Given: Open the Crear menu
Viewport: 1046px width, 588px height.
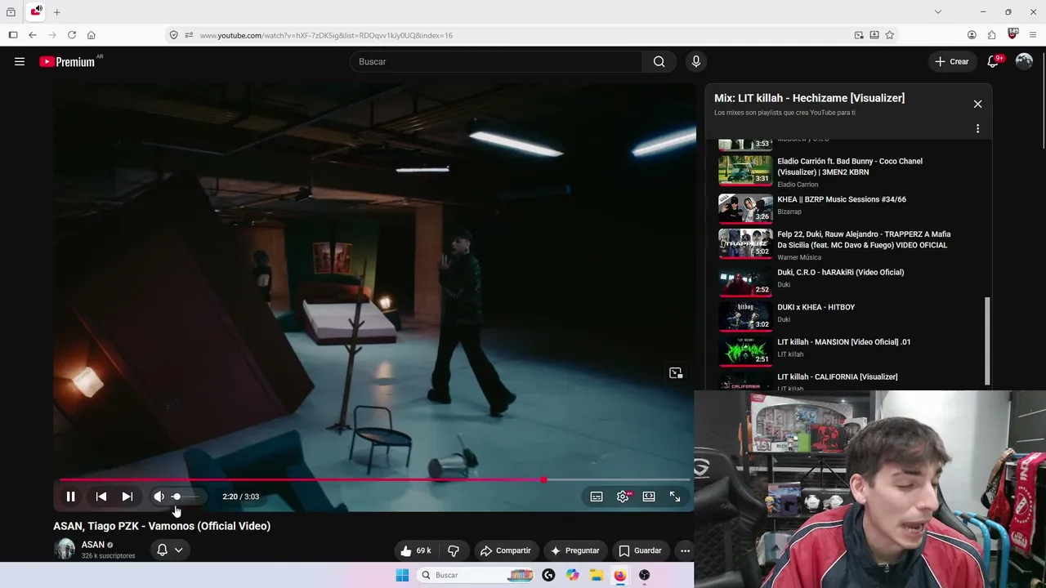Looking at the screenshot, I should click(x=952, y=61).
